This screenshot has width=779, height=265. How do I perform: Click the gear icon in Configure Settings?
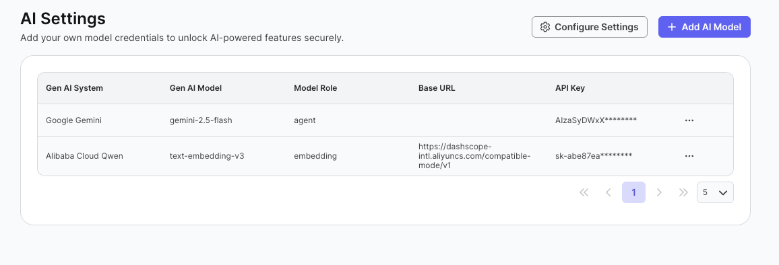545,27
